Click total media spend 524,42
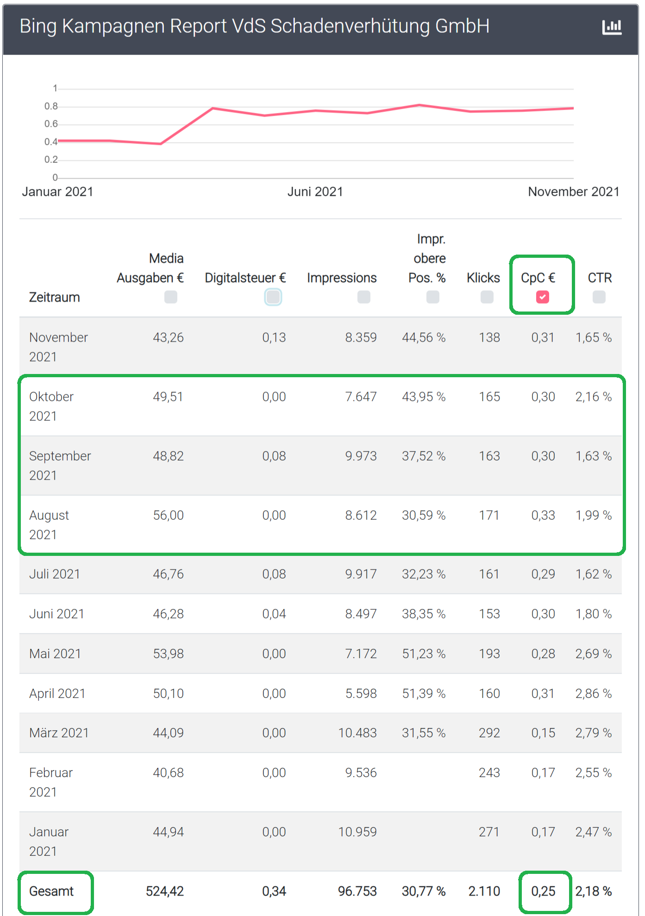Screen dimensions: 645x916 pos(165,891)
